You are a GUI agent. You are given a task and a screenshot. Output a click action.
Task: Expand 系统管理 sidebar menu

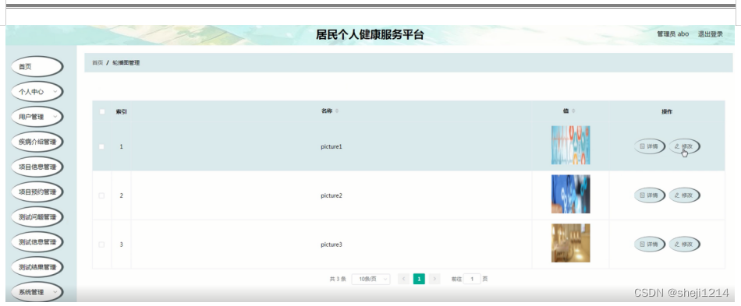click(x=37, y=292)
